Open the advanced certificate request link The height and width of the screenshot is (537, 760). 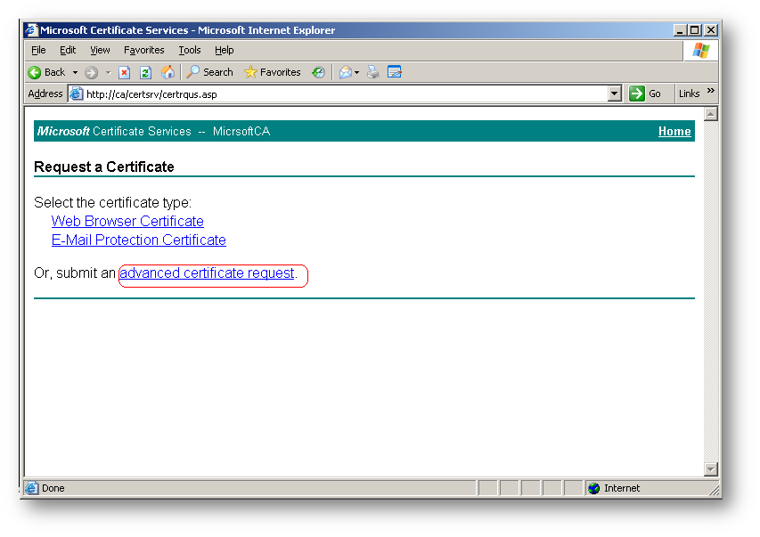(207, 273)
